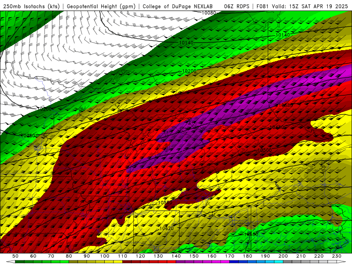This screenshot has width=352, height=264.
Task: Select the 10680 height contour label
Action: click(x=251, y=234)
